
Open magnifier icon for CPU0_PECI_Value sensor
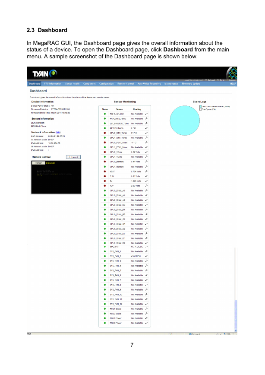[146, 142]
